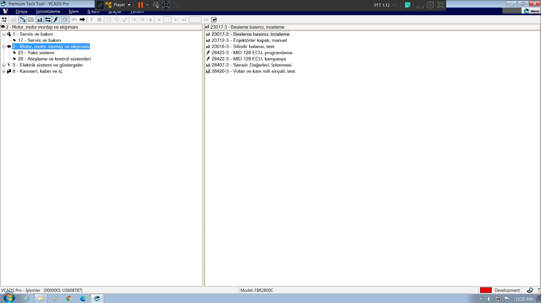
Task: Click the bar chart test toolbar icon
Action: click(x=40, y=20)
